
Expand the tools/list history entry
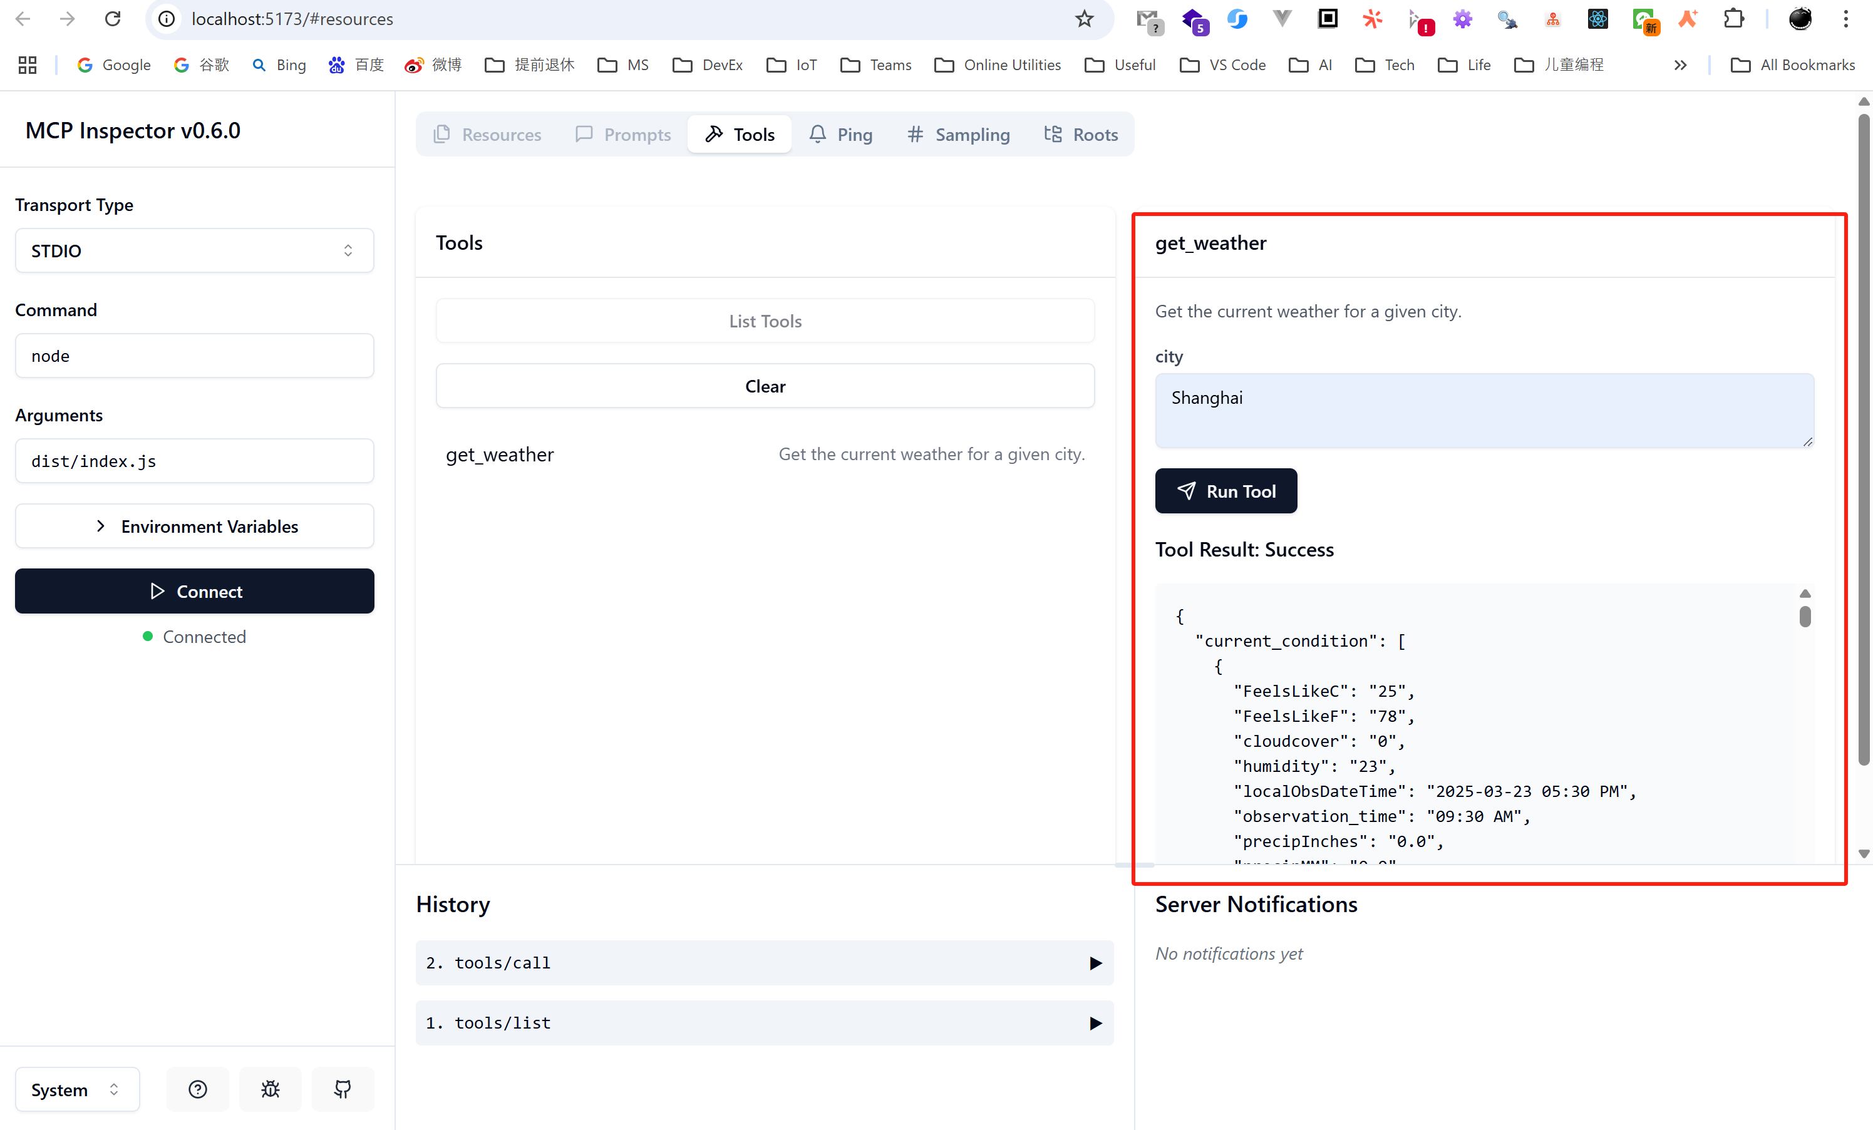[x=764, y=1023]
